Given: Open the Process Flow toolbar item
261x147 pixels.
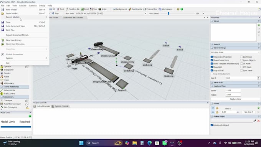Looking at the screenshot, I should pos(150,9).
